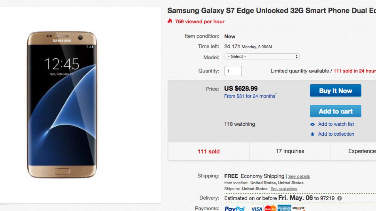The image size is (376, 211).
Task: Open the See exclusions link
Action: (x=283, y=189)
